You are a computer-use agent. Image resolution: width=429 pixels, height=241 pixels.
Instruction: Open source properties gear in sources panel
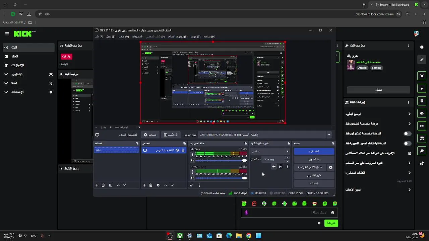tap(158, 185)
